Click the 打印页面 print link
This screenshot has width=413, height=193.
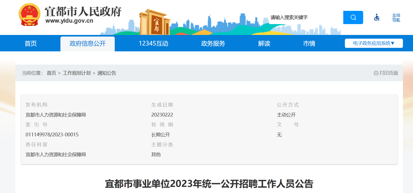click(389, 73)
